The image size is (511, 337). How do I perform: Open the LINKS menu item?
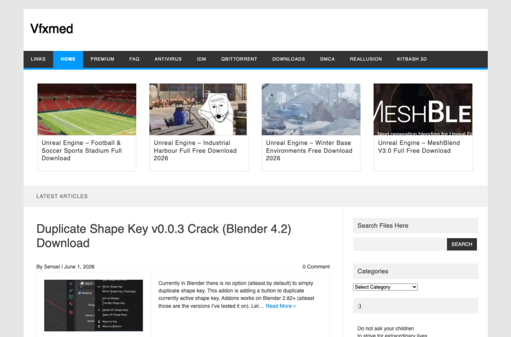38,59
